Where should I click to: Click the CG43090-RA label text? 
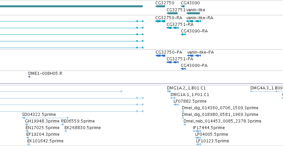coord(194,31)
